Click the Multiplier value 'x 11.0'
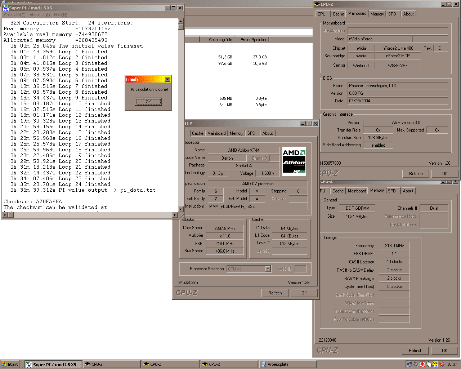This screenshot has height=369, width=461. (225, 236)
